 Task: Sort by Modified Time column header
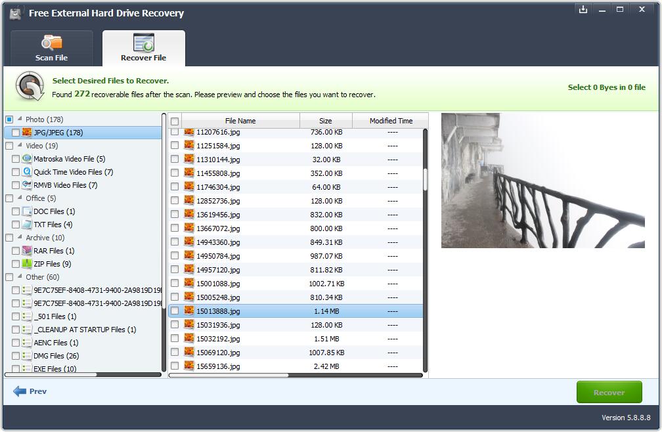(x=391, y=121)
